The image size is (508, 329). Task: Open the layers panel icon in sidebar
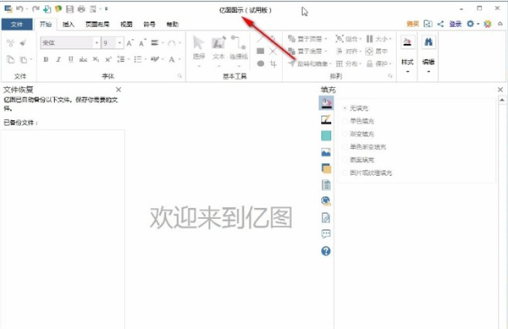pos(326,168)
